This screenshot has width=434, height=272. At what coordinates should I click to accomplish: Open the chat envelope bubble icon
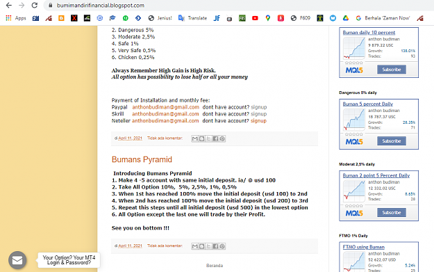17,260
